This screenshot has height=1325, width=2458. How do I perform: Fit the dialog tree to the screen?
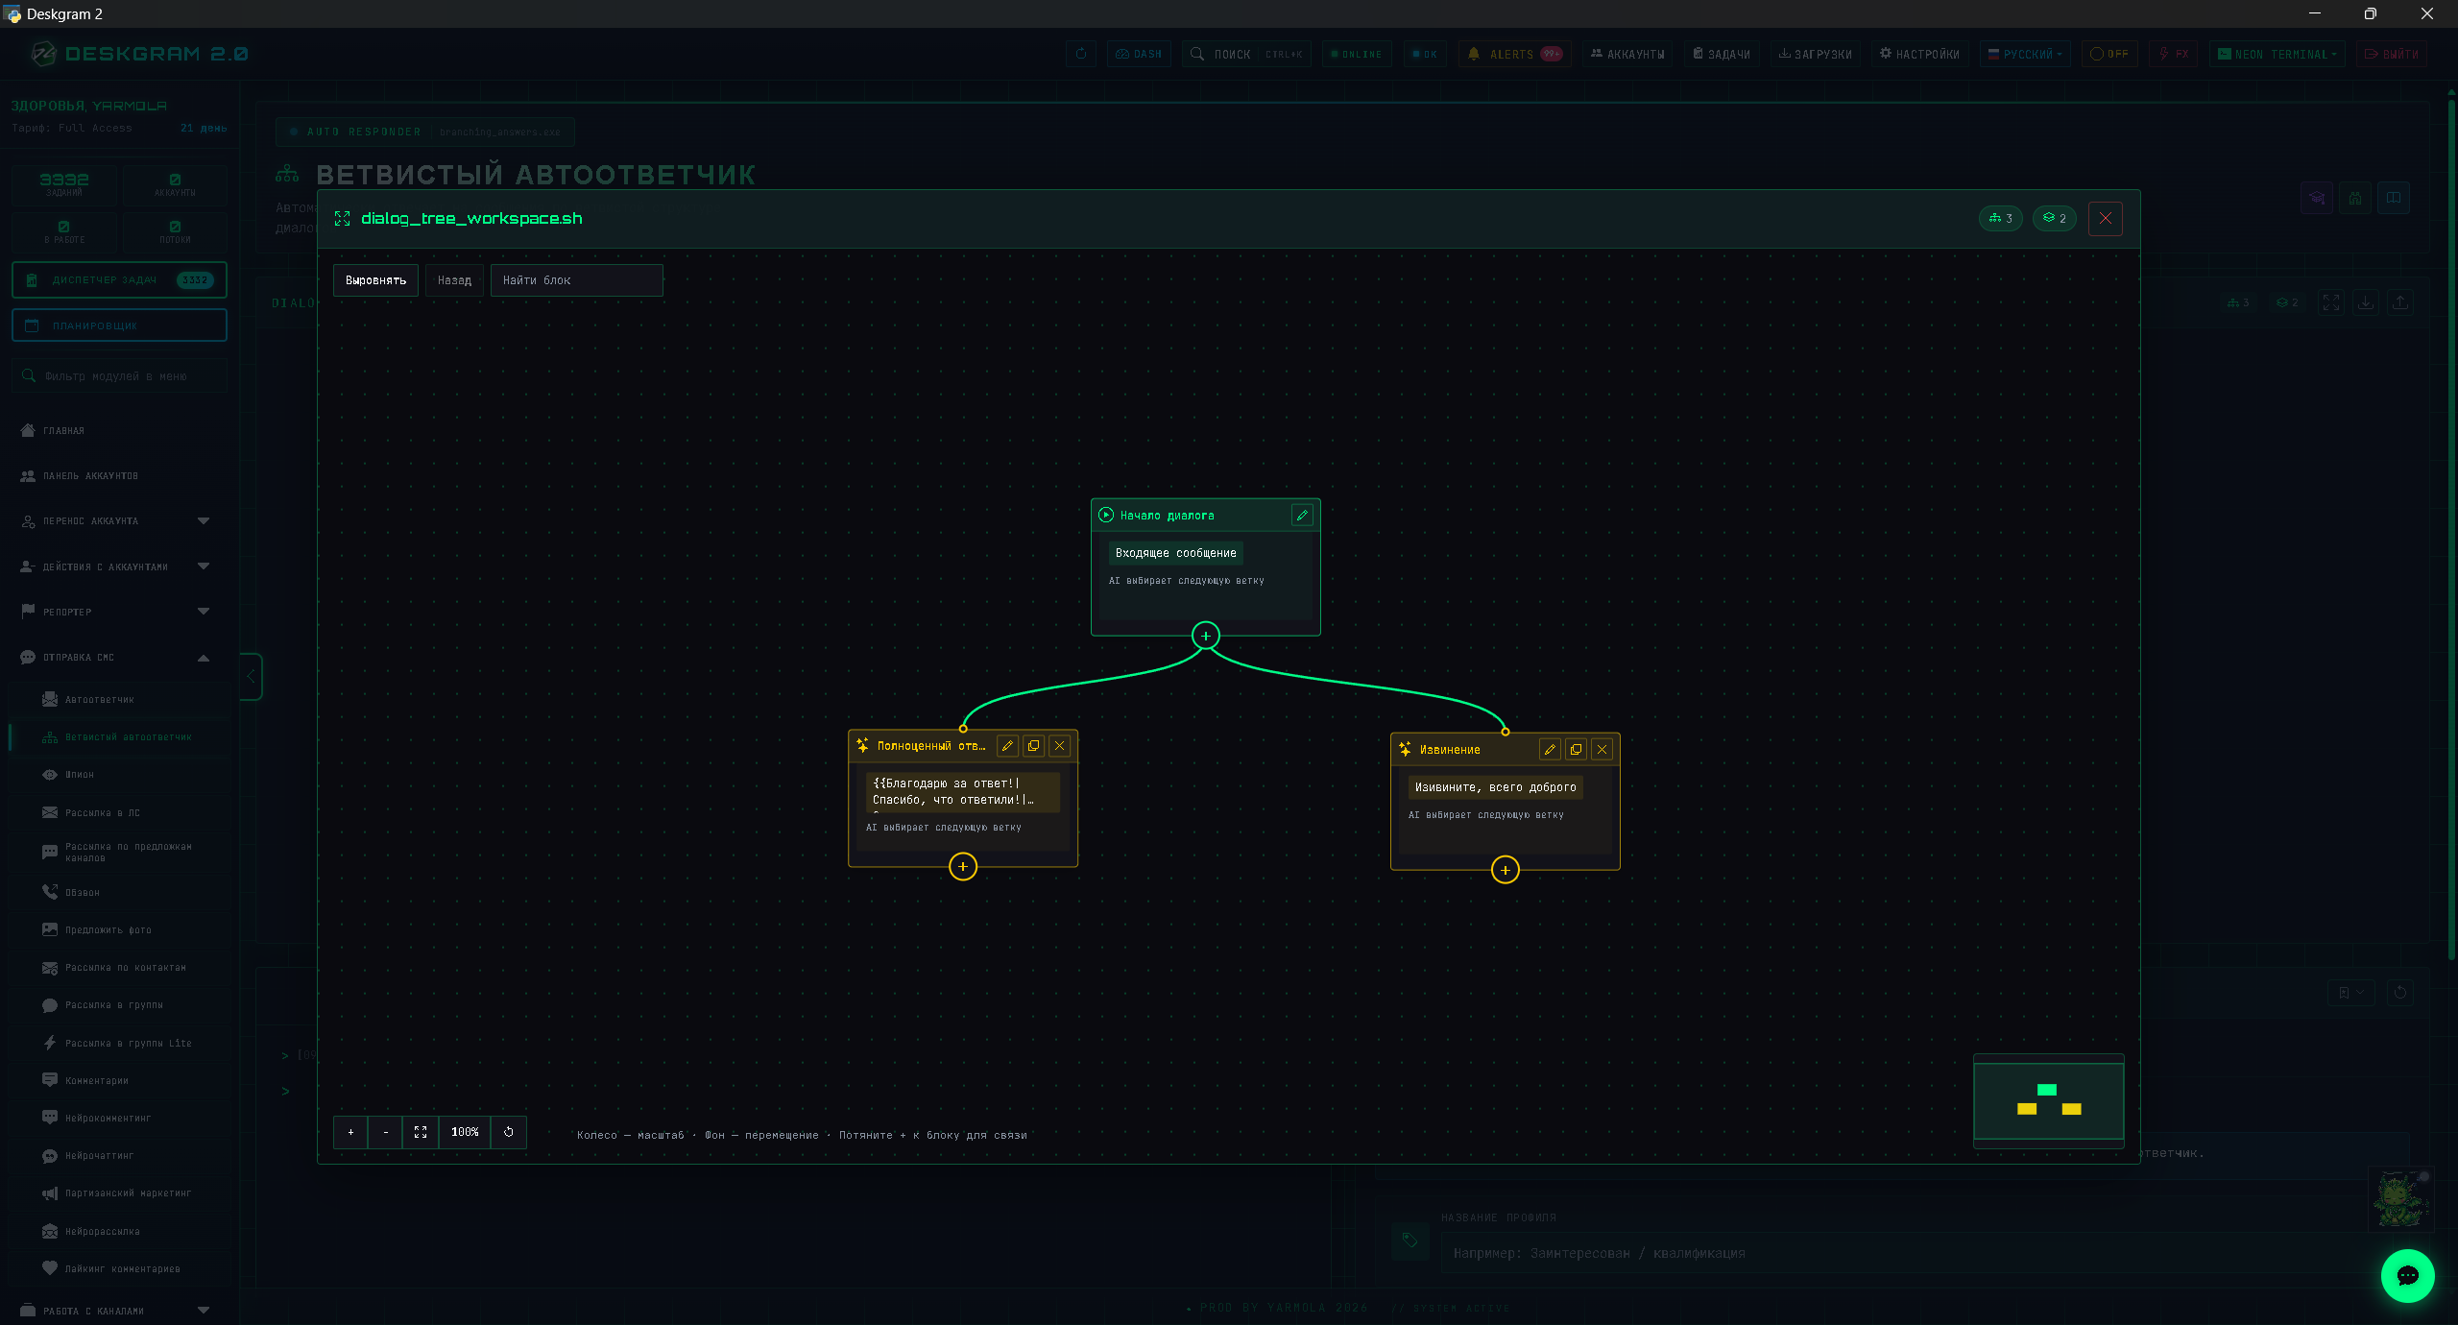421,1132
